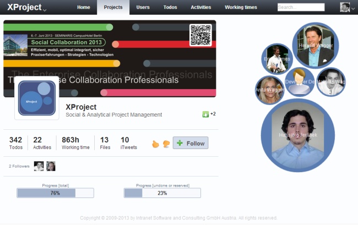Click the first follower avatar
The image size is (358, 225).
(x=39, y=166)
